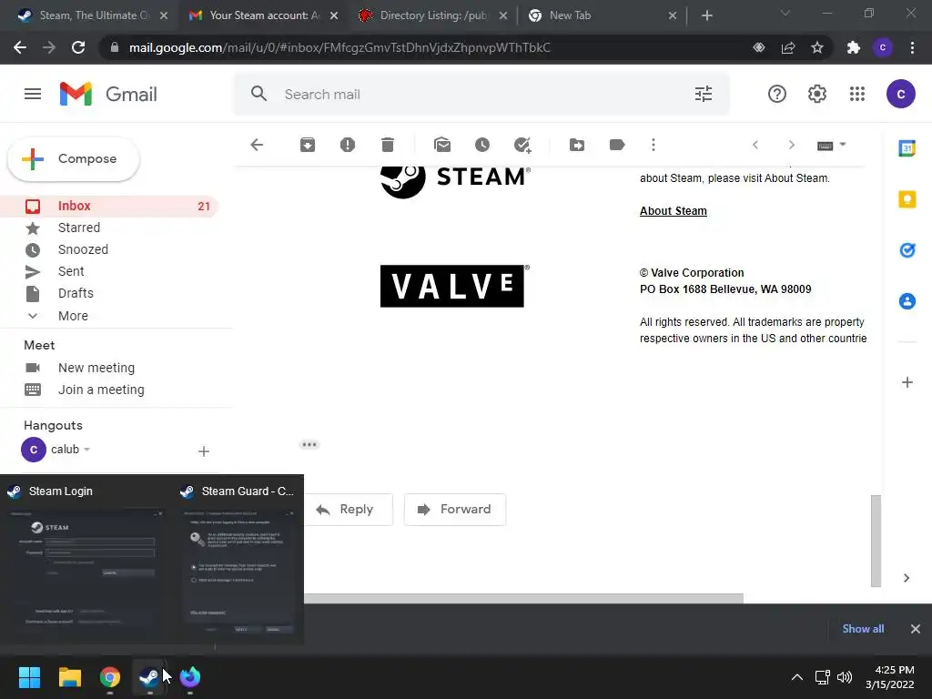Select Steam Login window thumbnail

86,560
